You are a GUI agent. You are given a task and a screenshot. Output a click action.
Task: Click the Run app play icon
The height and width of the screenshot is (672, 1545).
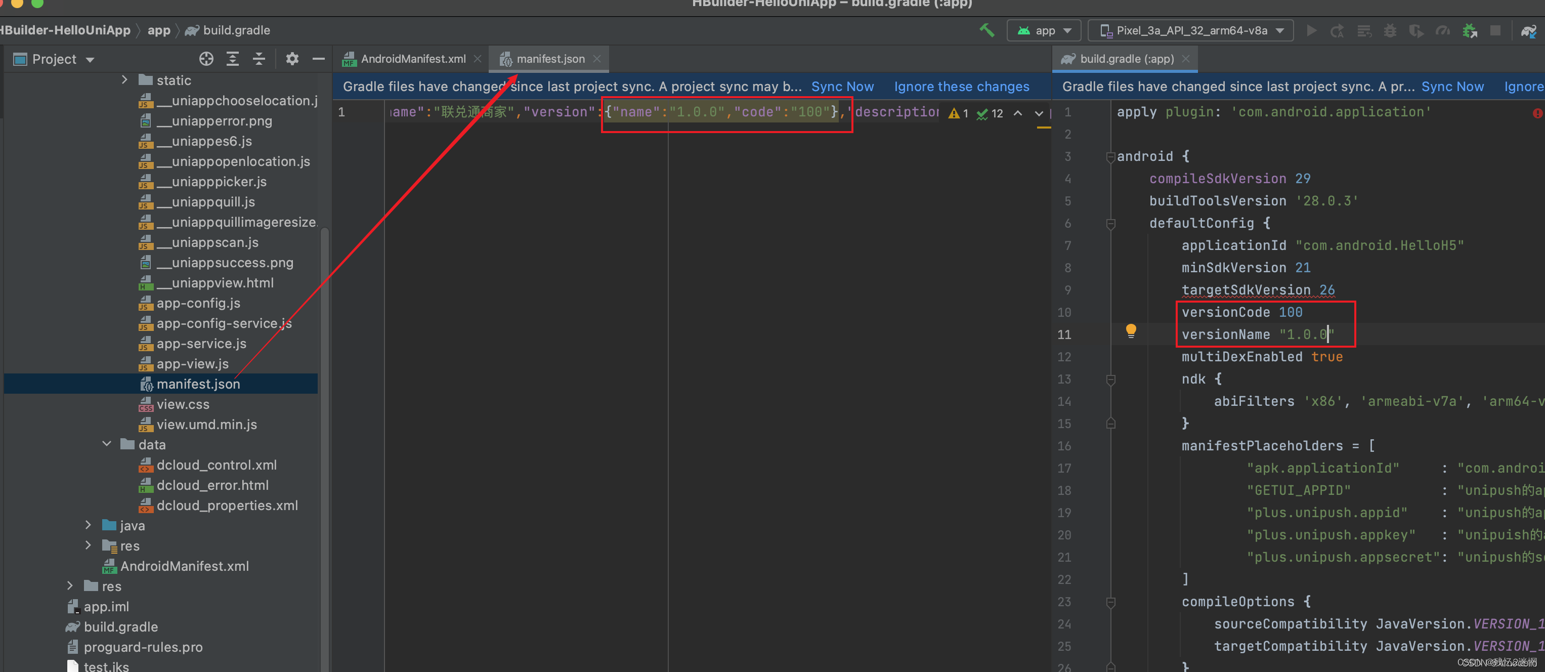pos(1312,30)
